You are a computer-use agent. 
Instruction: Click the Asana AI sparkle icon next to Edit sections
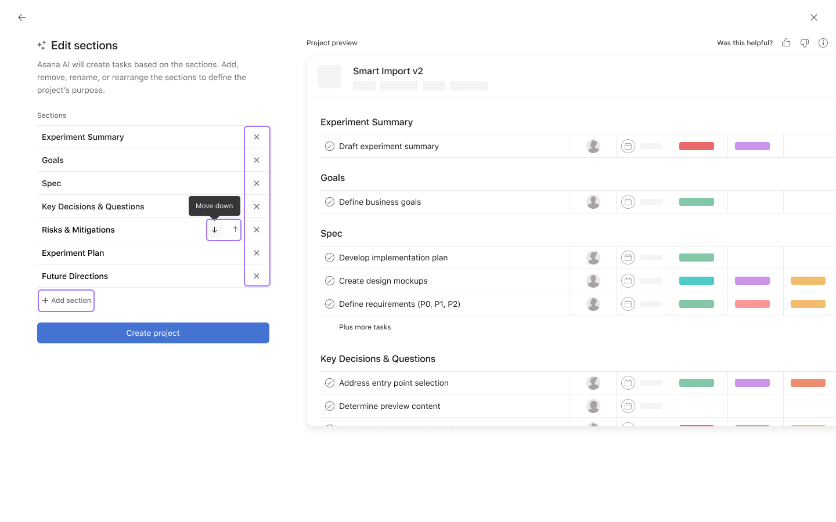tap(41, 45)
